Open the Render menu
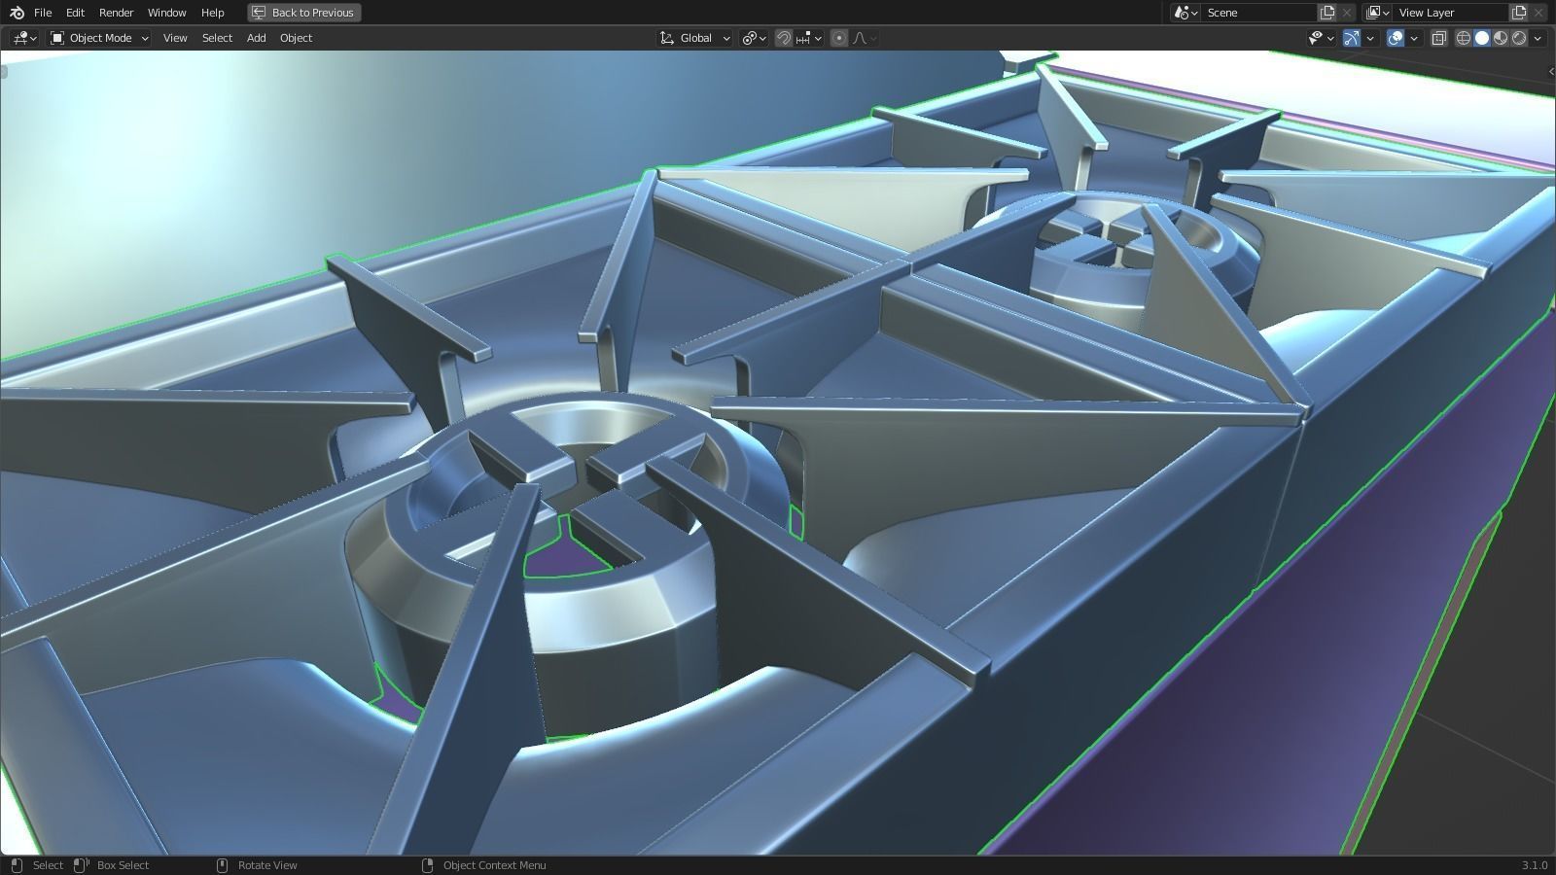 [116, 13]
